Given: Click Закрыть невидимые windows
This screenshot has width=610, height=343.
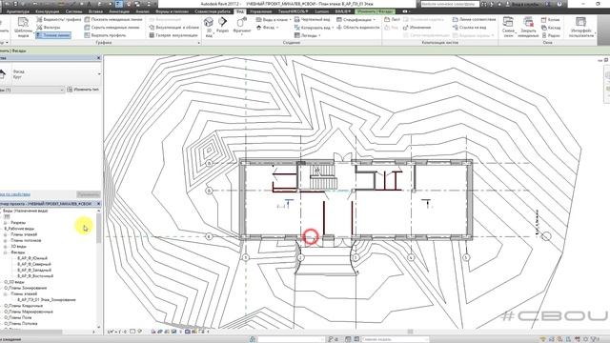Looking at the screenshot, I should [x=528, y=27].
